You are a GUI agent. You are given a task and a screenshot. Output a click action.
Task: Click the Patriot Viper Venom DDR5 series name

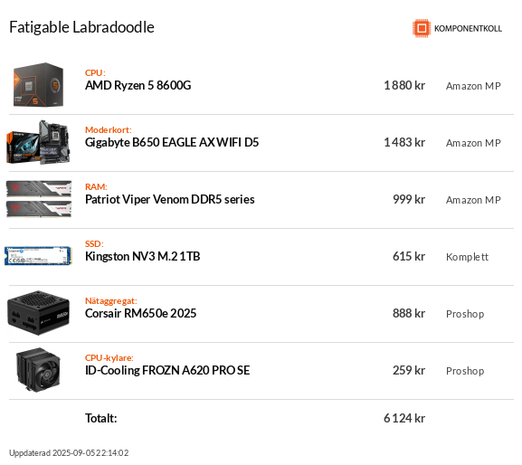[x=170, y=199]
